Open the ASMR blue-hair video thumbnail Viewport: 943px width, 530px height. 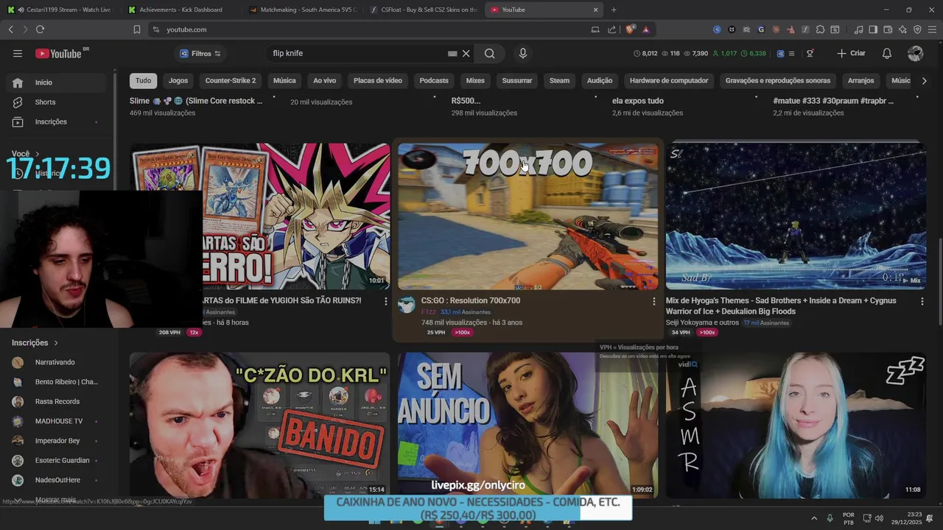pos(796,425)
